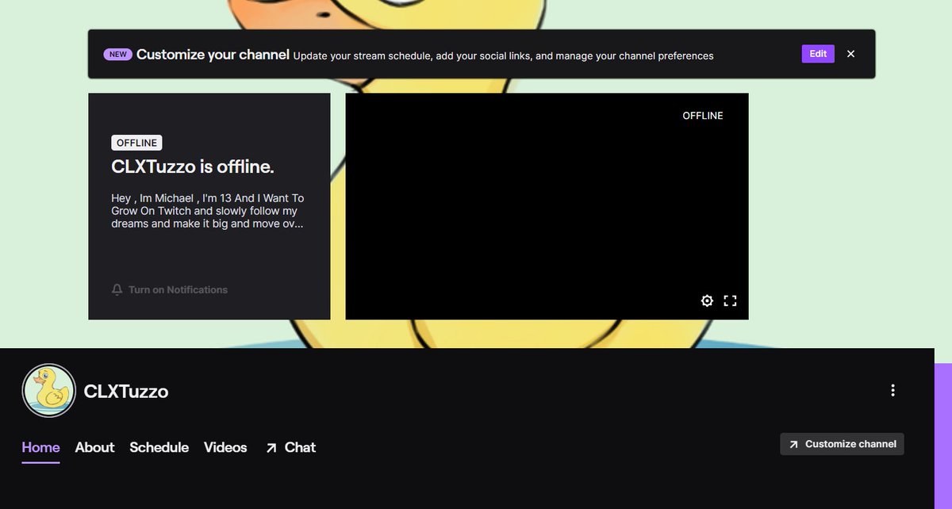Click the Customize channel button

(842, 444)
